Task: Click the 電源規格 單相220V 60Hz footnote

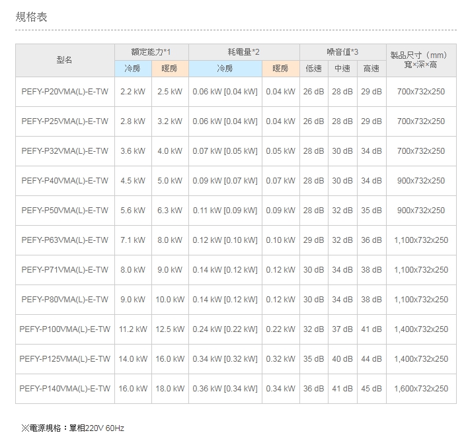Action: (x=73, y=428)
